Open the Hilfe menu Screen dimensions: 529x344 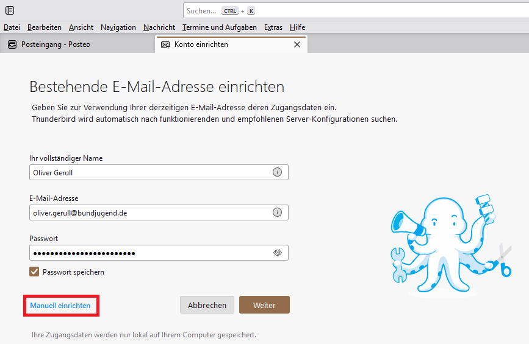(298, 27)
